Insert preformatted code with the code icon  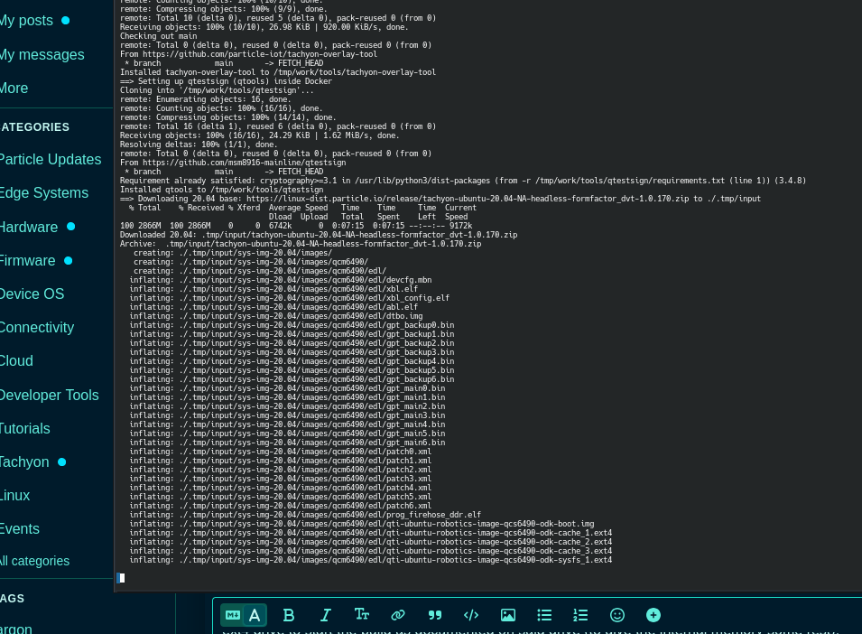(471, 615)
